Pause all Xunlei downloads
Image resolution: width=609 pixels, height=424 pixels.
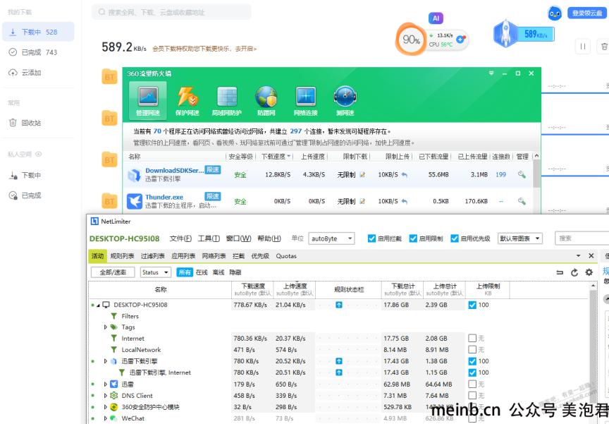point(583,47)
